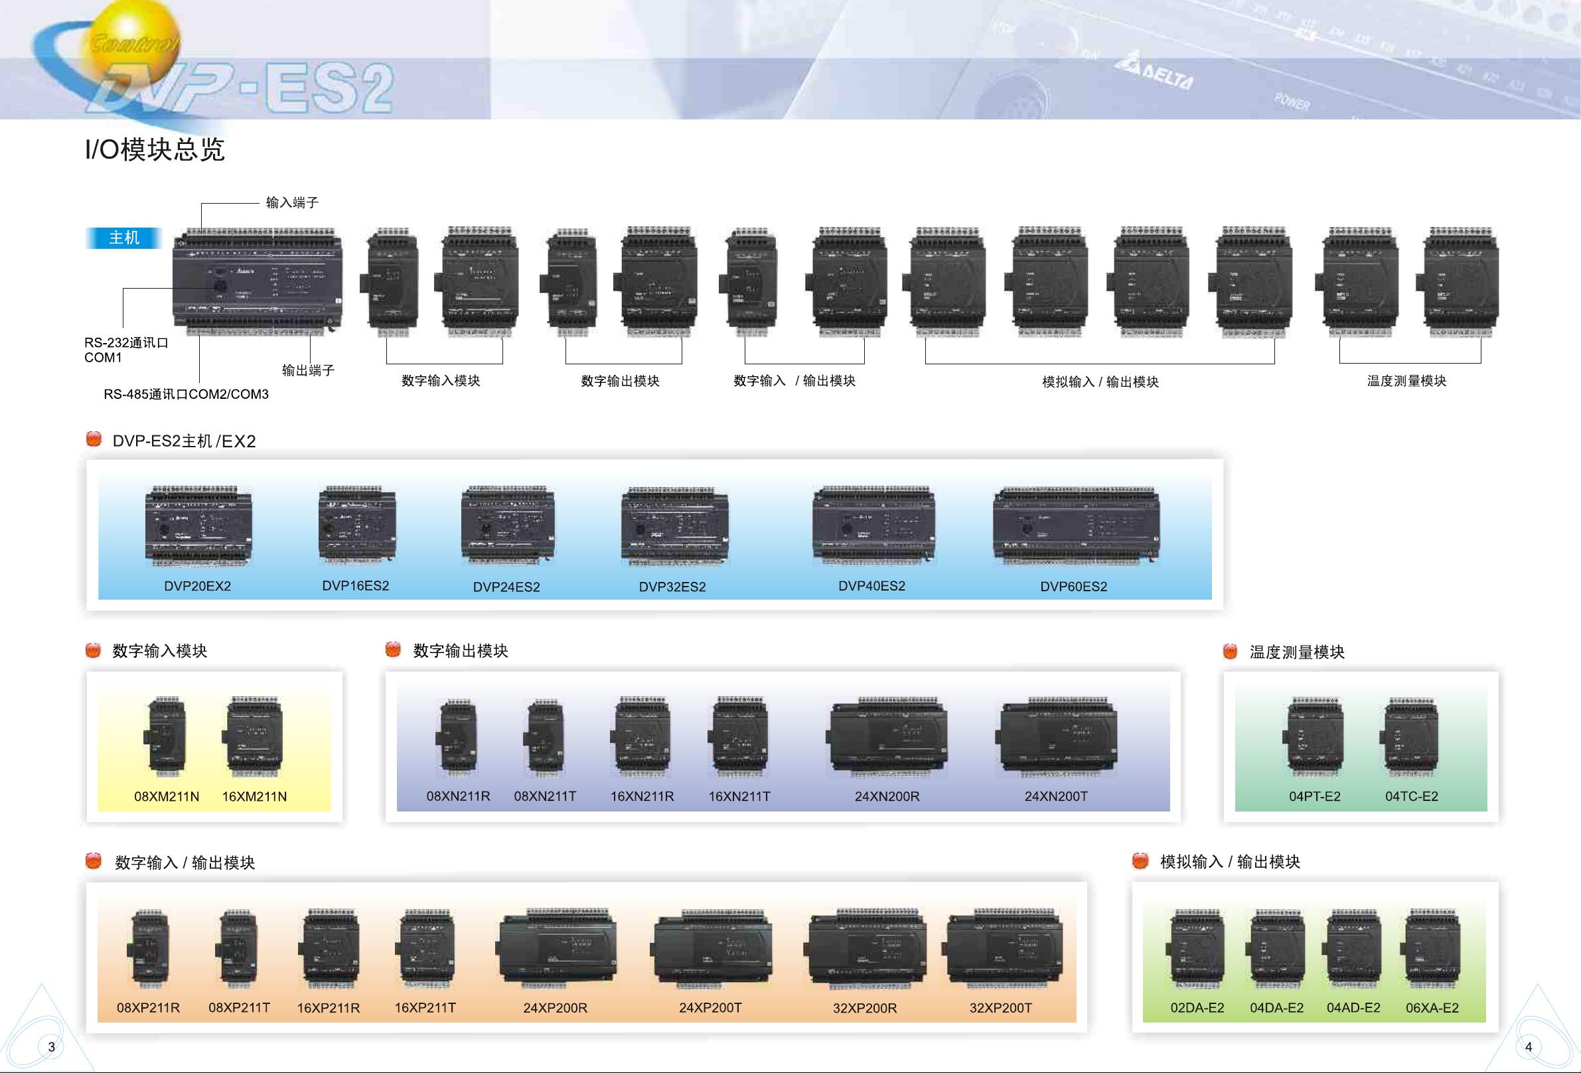This screenshot has width=1581, height=1073.
Task: Click the 数字输出模块 label under the diagram bracket
Action: (621, 381)
